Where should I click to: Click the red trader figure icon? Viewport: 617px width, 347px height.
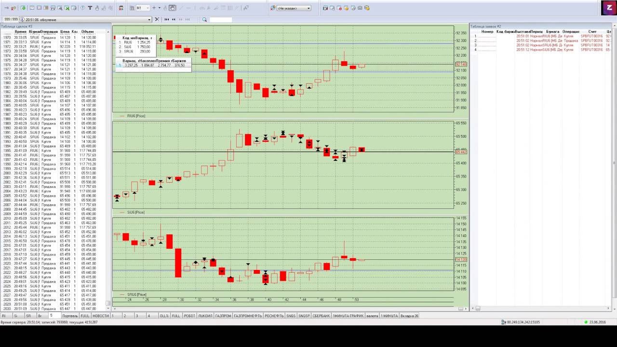coord(121,8)
